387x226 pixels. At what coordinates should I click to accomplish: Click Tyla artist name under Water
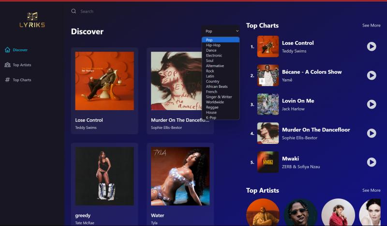[154, 223]
